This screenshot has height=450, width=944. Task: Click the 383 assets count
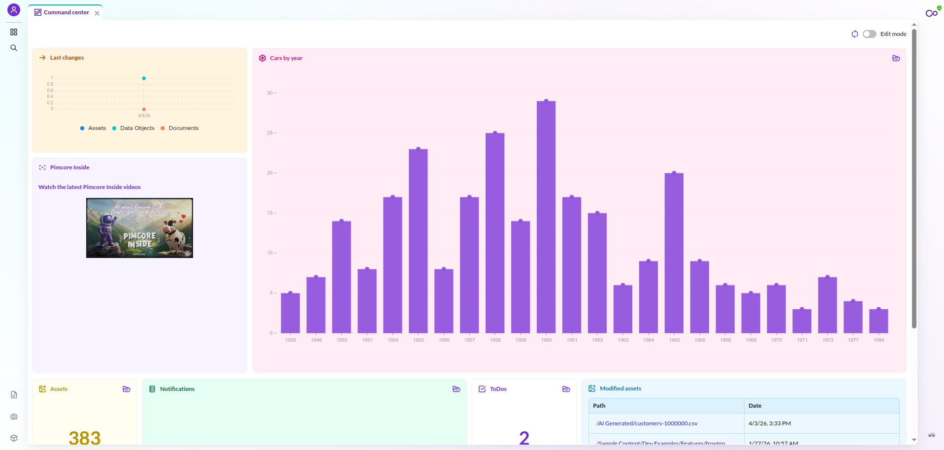(85, 438)
